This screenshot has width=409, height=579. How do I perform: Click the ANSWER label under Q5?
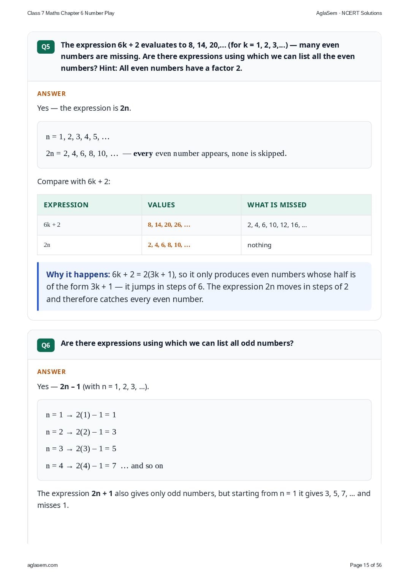point(51,94)
